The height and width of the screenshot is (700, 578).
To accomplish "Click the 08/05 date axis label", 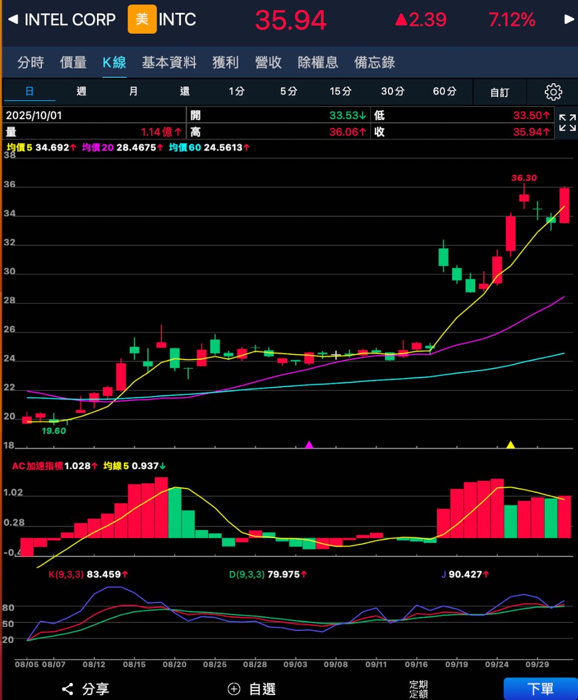I will click(27, 664).
